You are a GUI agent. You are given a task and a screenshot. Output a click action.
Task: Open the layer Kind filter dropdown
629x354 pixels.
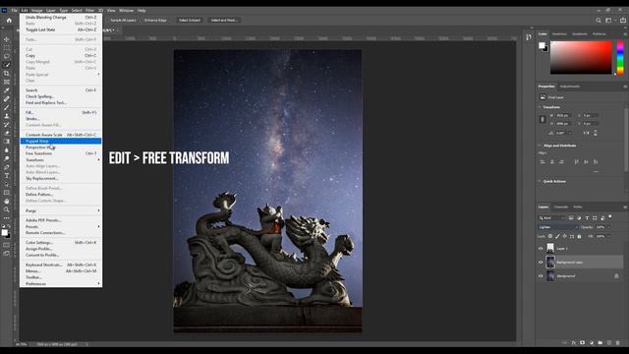pyautogui.click(x=551, y=218)
